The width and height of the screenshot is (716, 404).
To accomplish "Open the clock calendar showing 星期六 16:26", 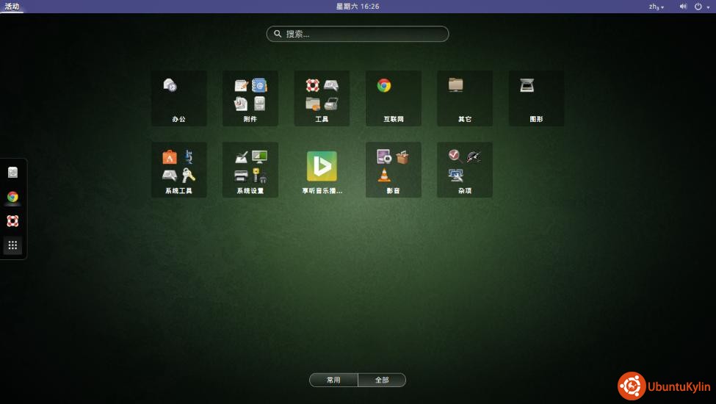I will point(358,7).
